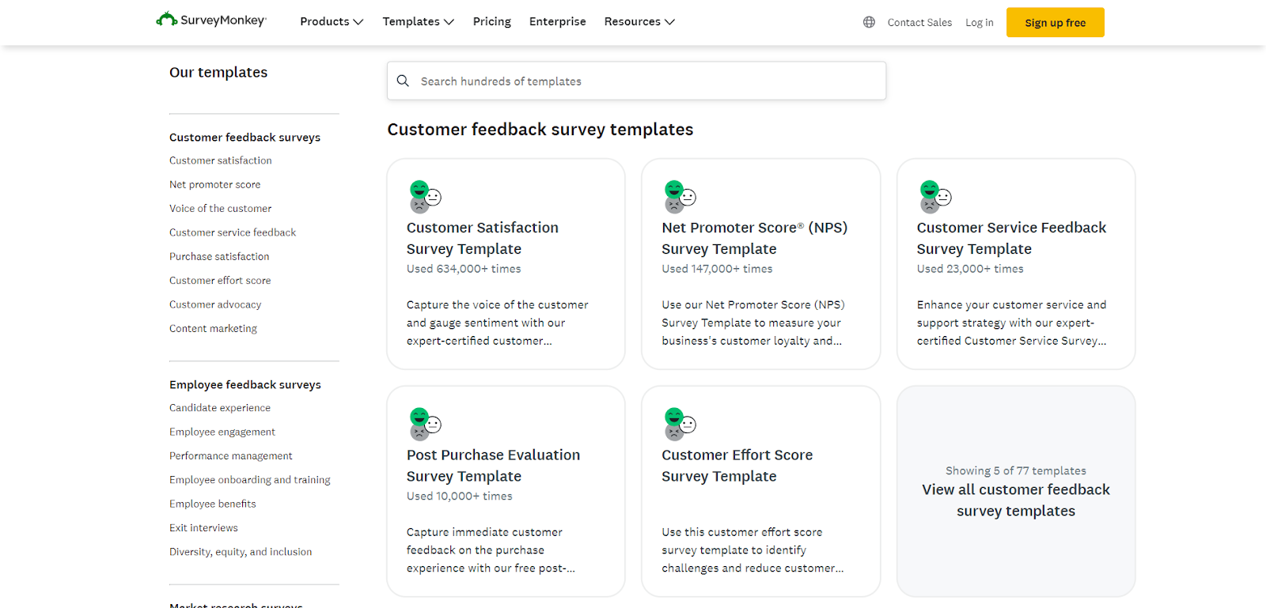Click the Log in link

pyautogui.click(x=979, y=23)
